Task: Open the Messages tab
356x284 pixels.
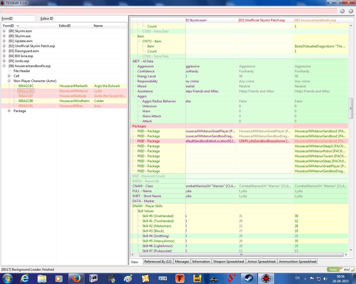Action: pyautogui.click(x=182, y=262)
